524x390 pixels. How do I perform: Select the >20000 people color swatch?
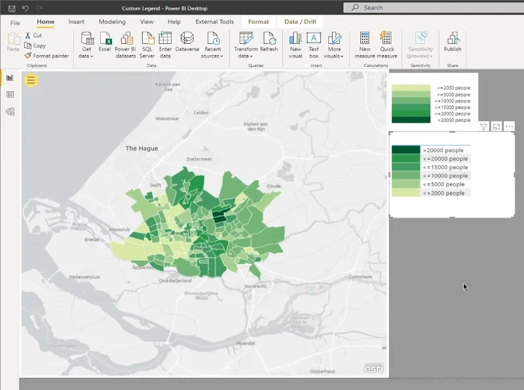click(405, 150)
